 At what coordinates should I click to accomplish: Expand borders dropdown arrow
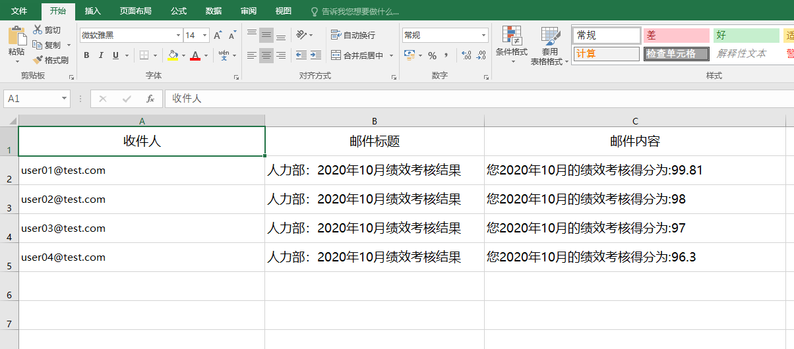click(156, 55)
